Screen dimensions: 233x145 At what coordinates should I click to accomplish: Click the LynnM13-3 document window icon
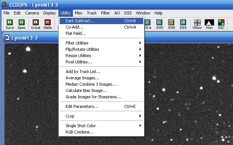[x=7, y=37]
